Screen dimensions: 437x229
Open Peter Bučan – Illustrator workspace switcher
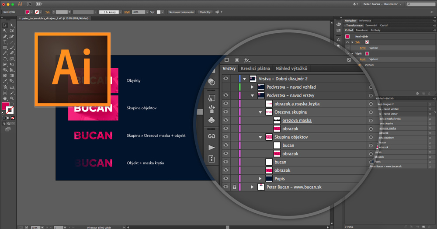coord(382,4)
